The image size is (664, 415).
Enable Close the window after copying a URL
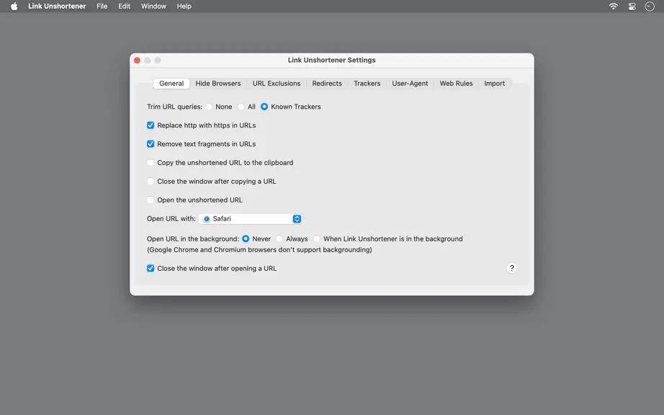coord(151,182)
